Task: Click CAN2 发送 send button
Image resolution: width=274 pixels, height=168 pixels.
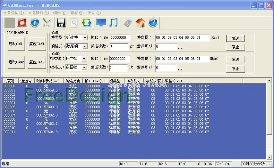Action: (x=235, y=60)
